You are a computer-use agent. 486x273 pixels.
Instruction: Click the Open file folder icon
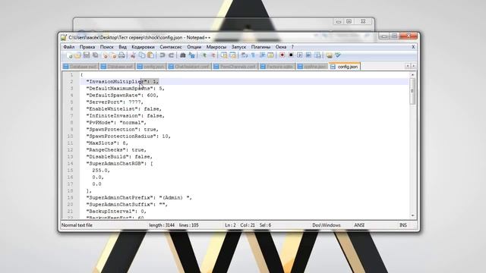(78, 55)
